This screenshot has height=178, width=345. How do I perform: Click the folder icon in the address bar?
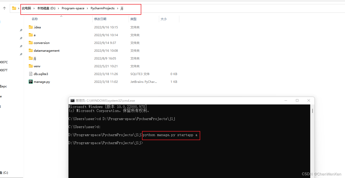(14, 8)
